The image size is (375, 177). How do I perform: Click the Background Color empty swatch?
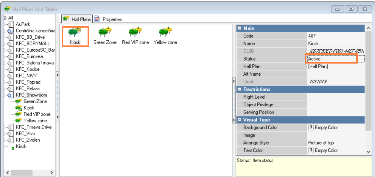[311, 127]
